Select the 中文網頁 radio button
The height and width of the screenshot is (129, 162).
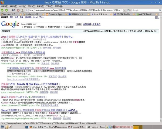[x=34, y=27]
